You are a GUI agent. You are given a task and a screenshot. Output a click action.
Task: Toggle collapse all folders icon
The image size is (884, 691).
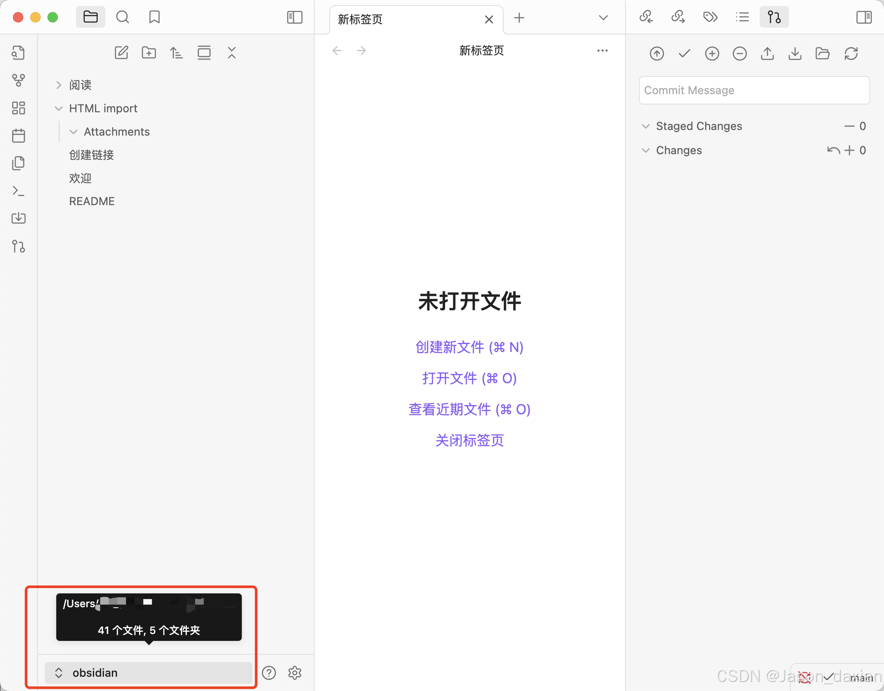coord(232,53)
